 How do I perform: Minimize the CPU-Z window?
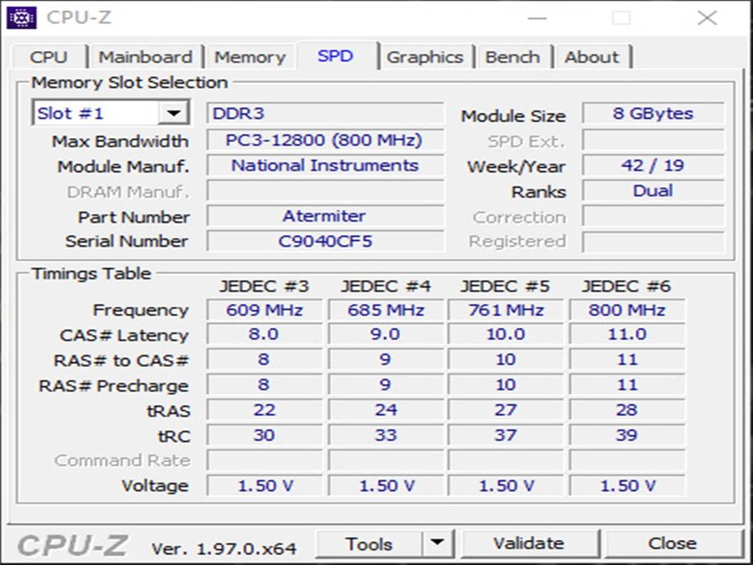click(538, 19)
